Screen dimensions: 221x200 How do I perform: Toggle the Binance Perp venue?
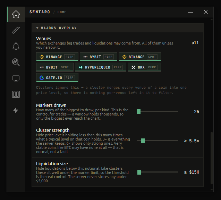(57, 57)
